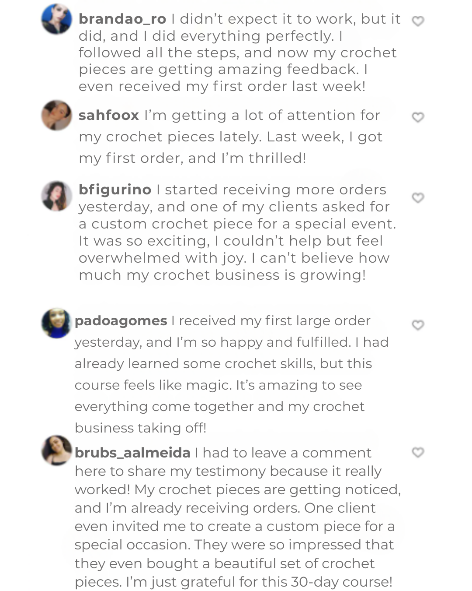Click brubs_aalmeida's profile picture
The image size is (472, 591).
pos(56,450)
